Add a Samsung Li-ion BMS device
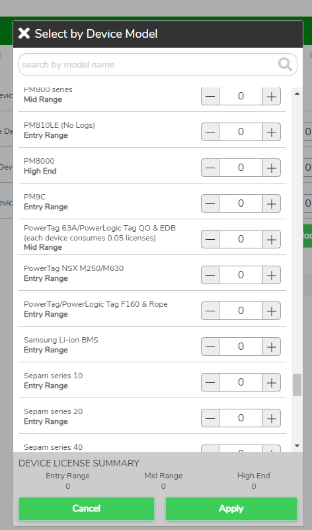The width and height of the screenshot is (312, 530). [272, 346]
